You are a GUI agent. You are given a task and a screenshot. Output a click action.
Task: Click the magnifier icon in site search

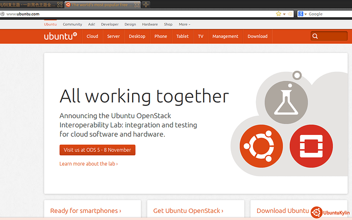(x=315, y=36)
